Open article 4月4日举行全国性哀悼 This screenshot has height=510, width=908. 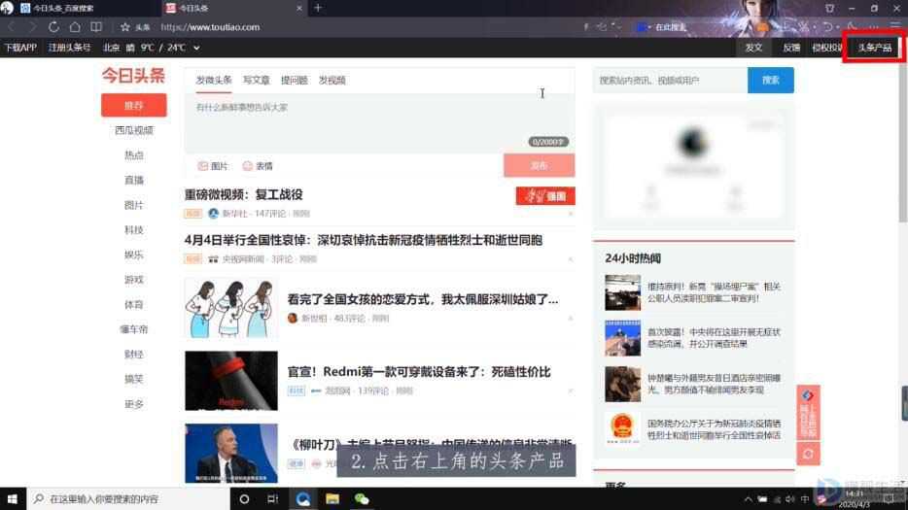click(363, 240)
